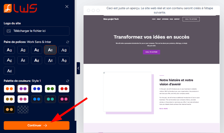224x133 pixels.
Task: Open the logo file upload field
Action: click(x=36, y=31)
